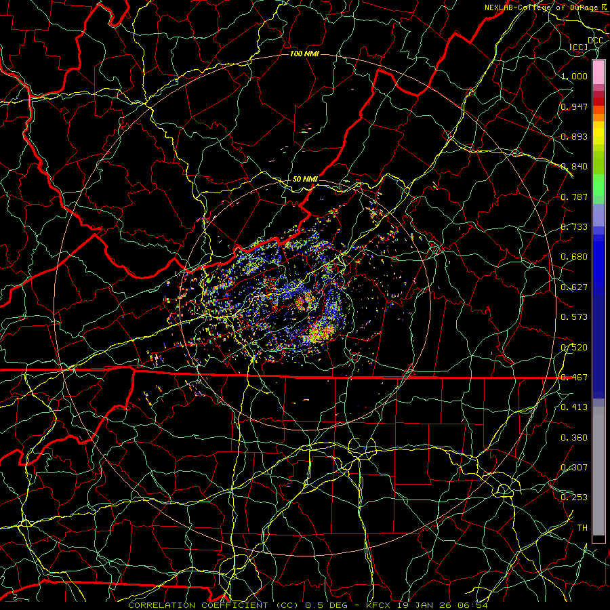This screenshot has width=610, height=610.
Task: Select the 0.413 scale value label
Action: tap(574, 407)
